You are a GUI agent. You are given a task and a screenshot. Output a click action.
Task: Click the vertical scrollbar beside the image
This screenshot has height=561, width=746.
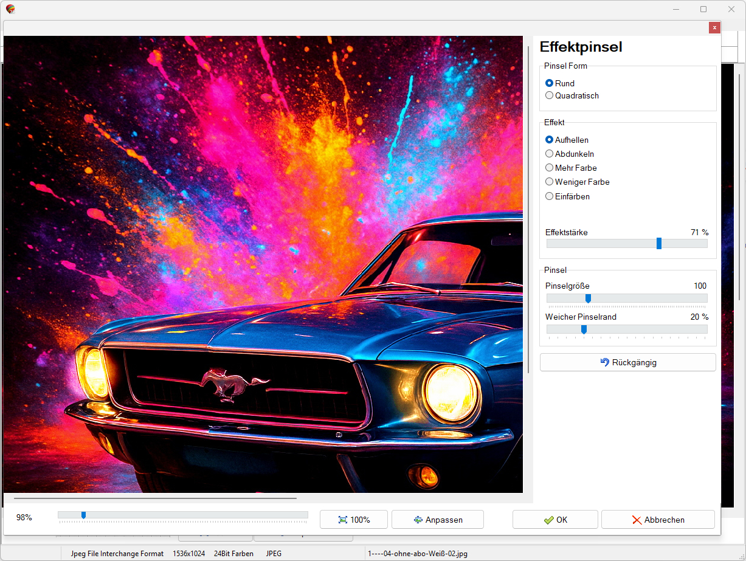tap(528, 207)
